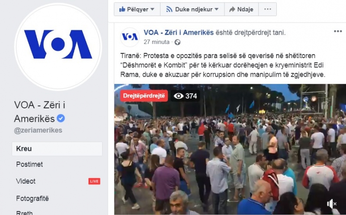Click the large VOA profile picture
The image size is (346, 215).
pyautogui.click(x=58, y=47)
